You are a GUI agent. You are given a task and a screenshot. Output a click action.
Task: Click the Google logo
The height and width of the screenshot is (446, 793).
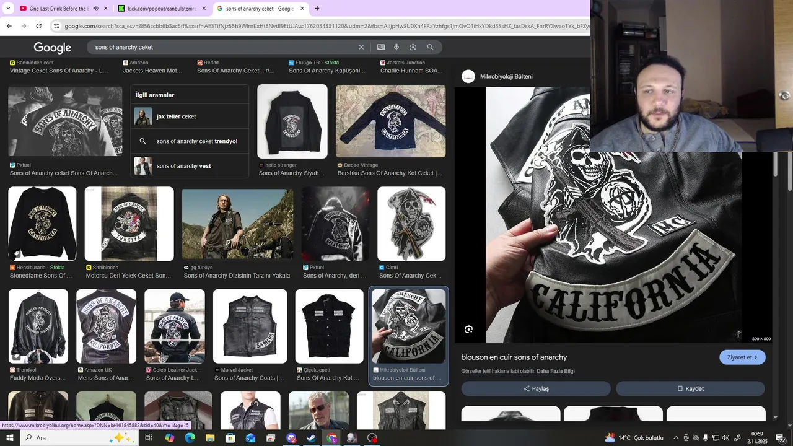[53, 48]
